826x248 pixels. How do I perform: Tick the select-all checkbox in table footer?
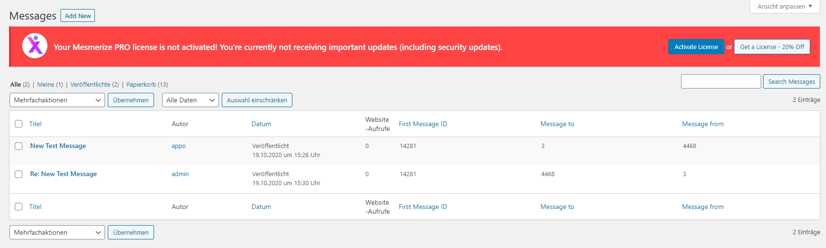[19, 207]
